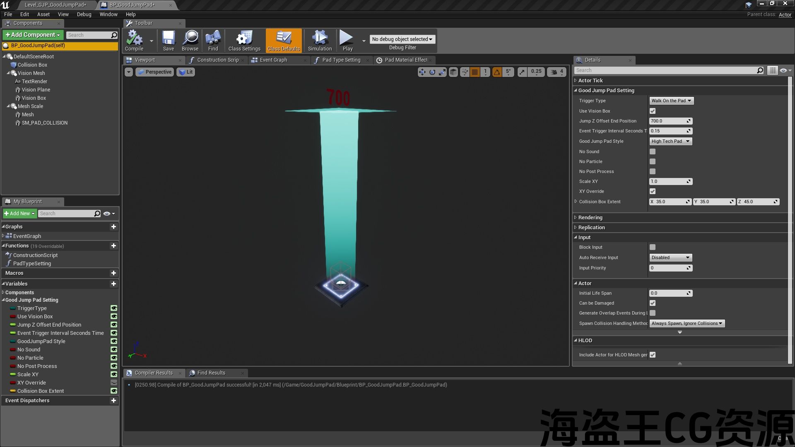
Task: Toggle rotation snap angle icon
Action: point(497,72)
